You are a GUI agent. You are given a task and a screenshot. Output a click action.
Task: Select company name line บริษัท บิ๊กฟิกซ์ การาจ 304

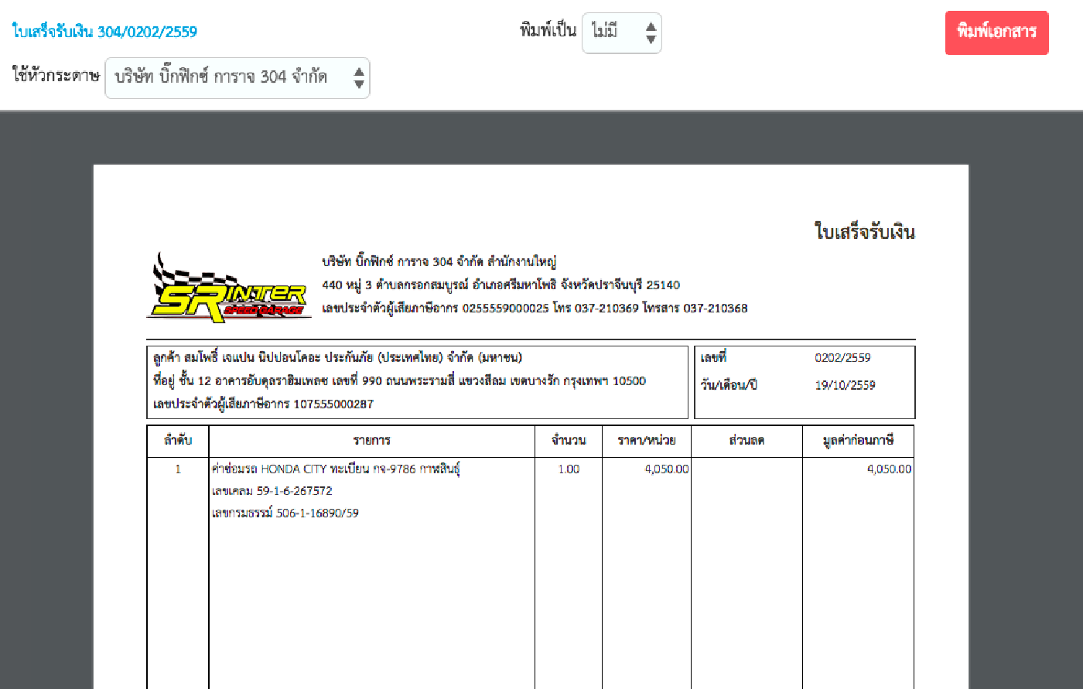pos(439,261)
